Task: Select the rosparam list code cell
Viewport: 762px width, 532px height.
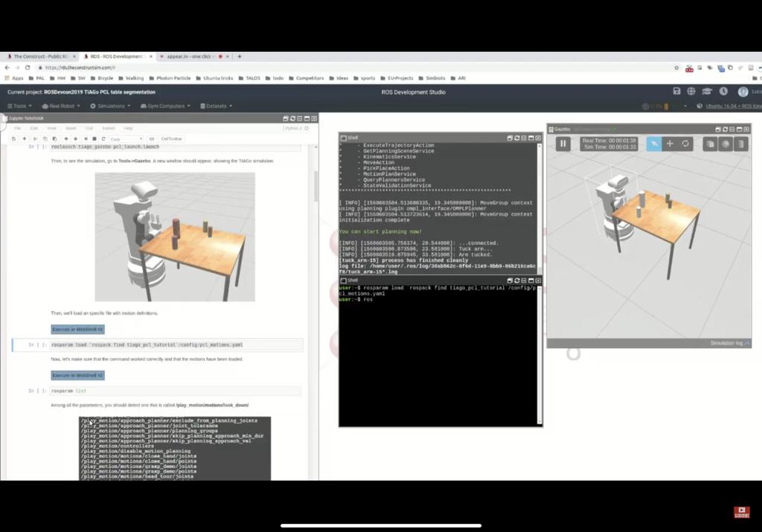Action: pos(175,391)
